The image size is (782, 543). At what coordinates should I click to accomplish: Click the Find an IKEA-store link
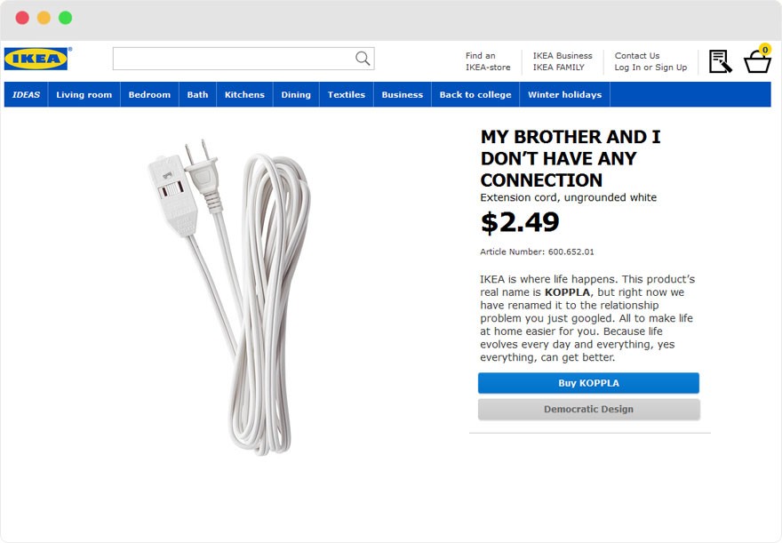[488, 61]
